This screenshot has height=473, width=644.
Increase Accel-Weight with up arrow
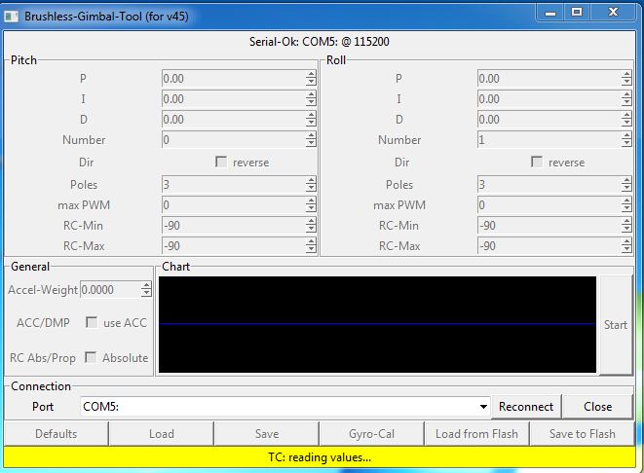(x=146, y=285)
